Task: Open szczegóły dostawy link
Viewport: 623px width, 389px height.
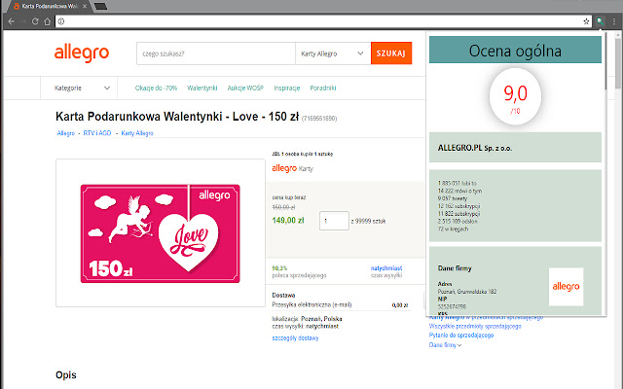Action: tap(295, 338)
